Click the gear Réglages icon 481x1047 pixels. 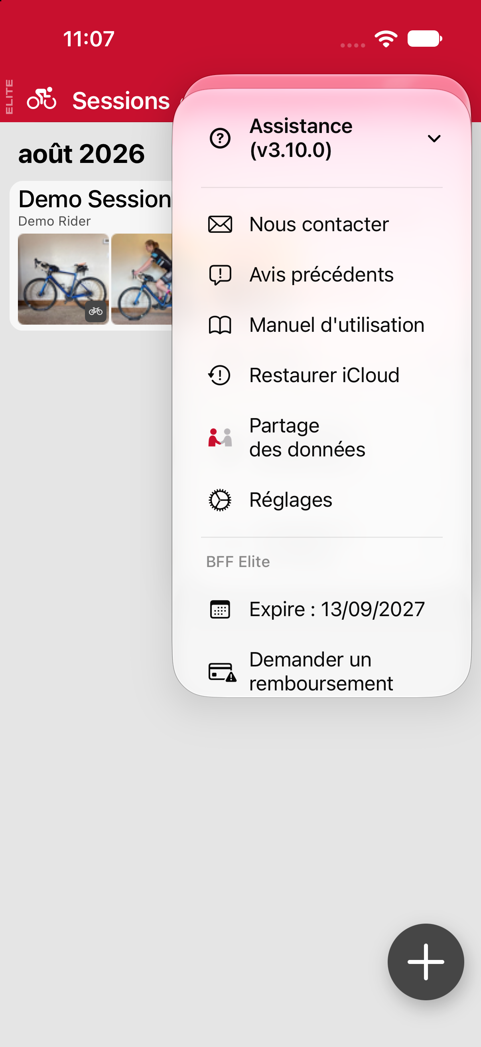[220, 500]
